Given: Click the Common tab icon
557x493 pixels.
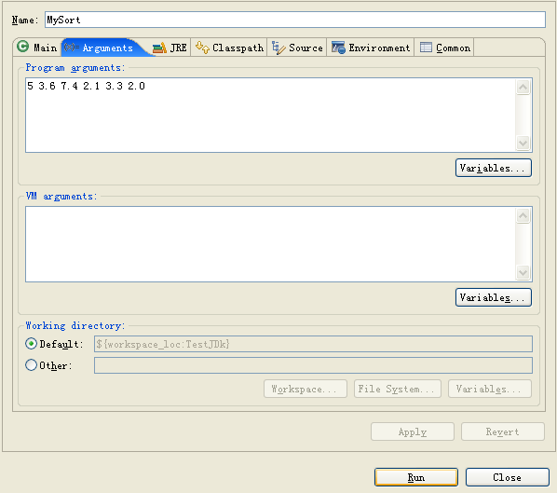Looking at the screenshot, I should pyautogui.click(x=426, y=48).
